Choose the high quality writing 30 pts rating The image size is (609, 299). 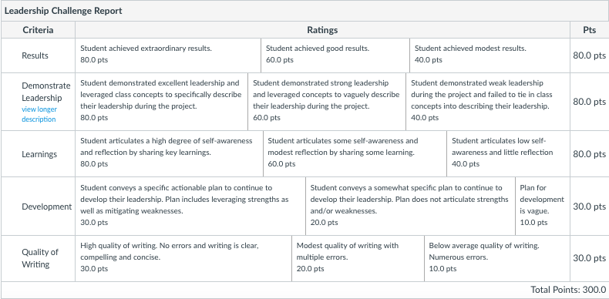coord(183,258)
